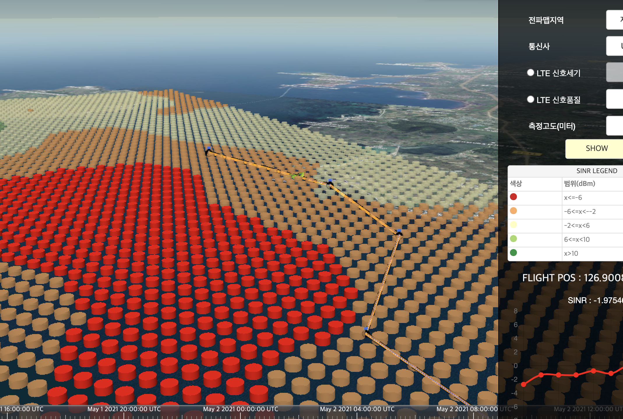Click the greyed dropdown beside LTE 신호세기

tap(615, 72)
